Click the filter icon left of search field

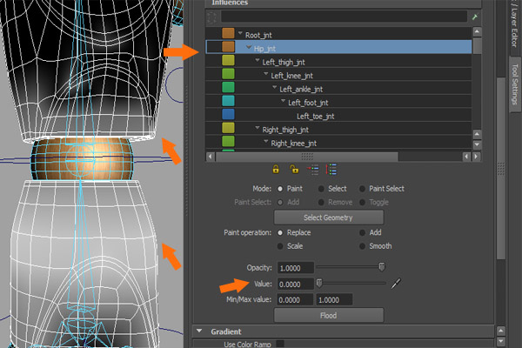(x=211, y=17)
